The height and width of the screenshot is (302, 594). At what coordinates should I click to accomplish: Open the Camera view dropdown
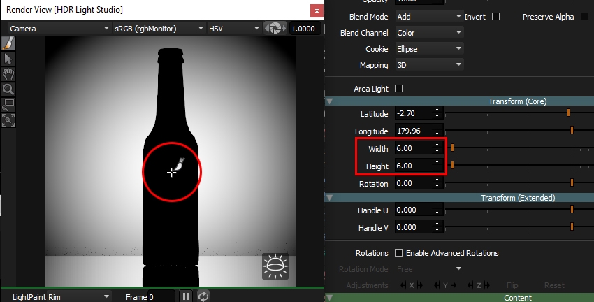pos(59,29)
